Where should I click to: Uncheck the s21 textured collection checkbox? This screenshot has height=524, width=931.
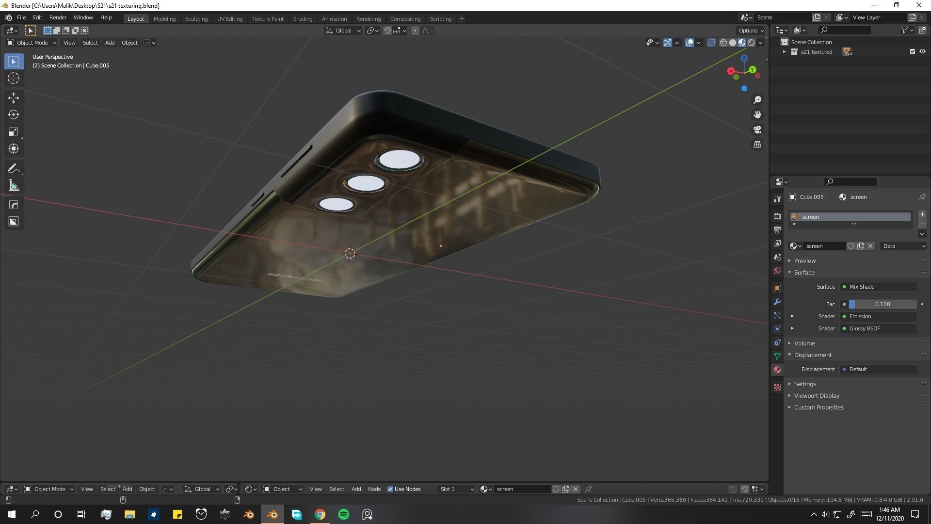913,51
